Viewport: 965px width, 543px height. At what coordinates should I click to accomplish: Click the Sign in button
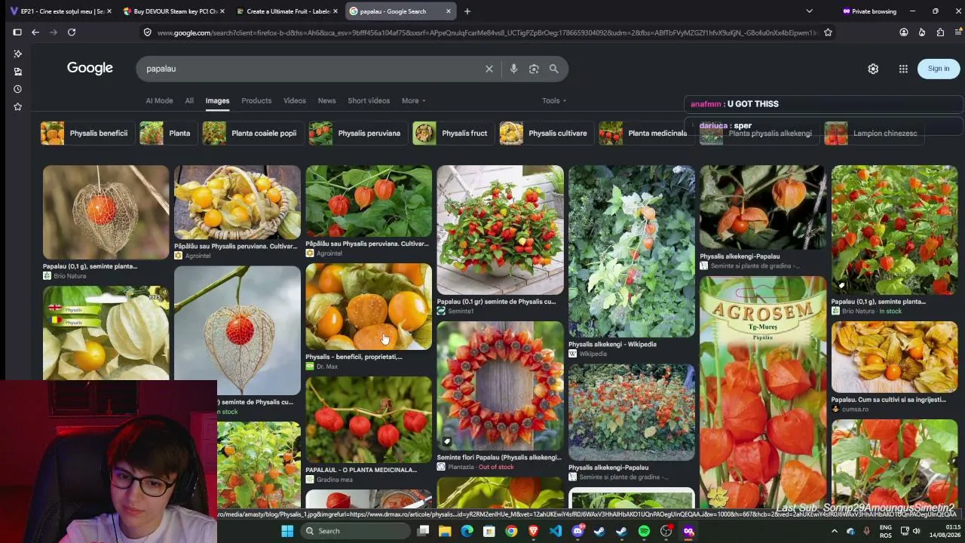[939, 69]
